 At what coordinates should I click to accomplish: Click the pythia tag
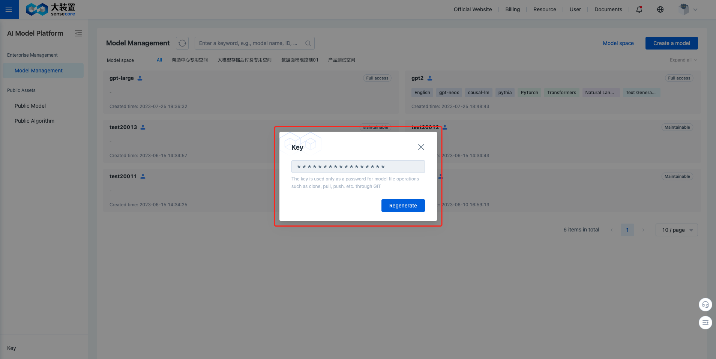pos(505,93)
